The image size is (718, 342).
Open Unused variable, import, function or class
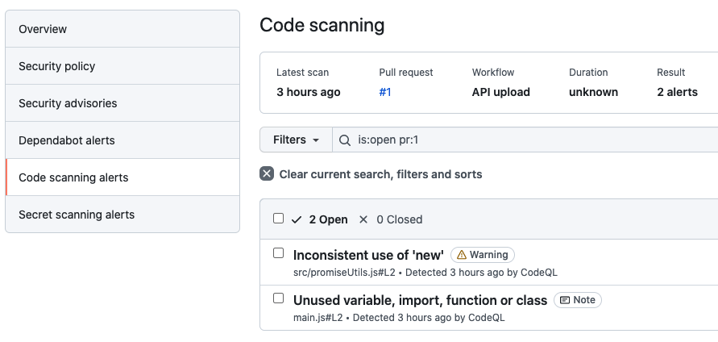tap(421, 300)
